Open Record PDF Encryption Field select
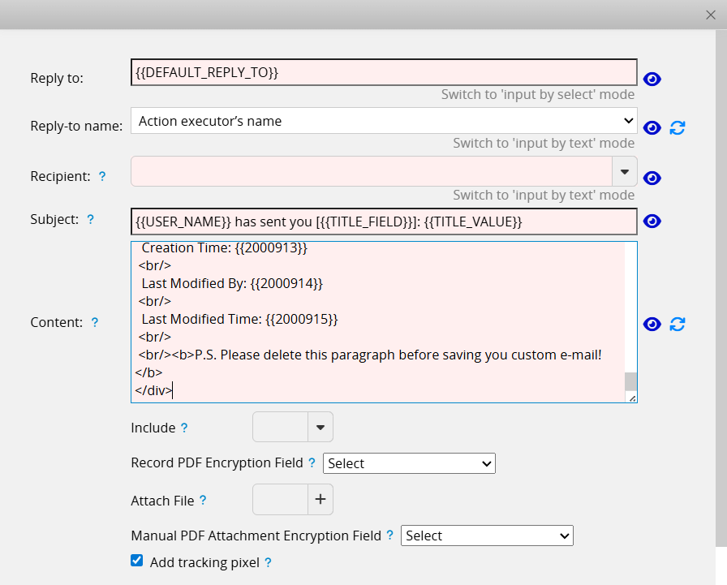This screenshot has height=585, width=727. tap(409, 463)
